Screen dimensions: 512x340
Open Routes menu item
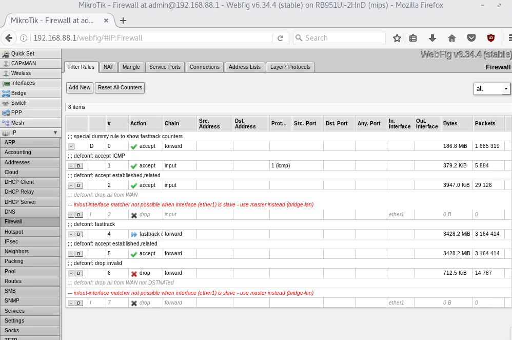coord(30,281)
